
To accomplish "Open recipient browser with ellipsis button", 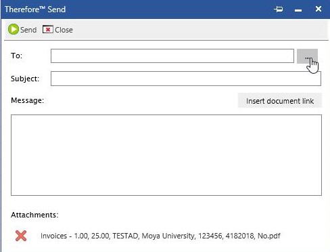I will [x=307, y=56].
